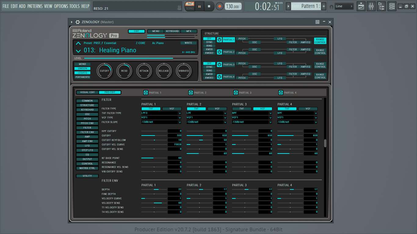Open Partial 3 TVF filter type BPF dropdown
This screenshot has height=234, width=417.
(252, 113)
